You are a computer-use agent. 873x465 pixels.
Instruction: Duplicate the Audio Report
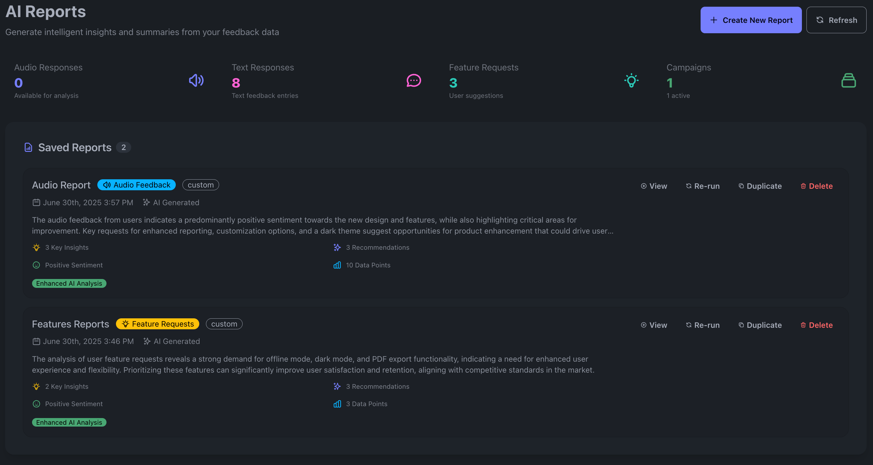(x=760, y=186)
